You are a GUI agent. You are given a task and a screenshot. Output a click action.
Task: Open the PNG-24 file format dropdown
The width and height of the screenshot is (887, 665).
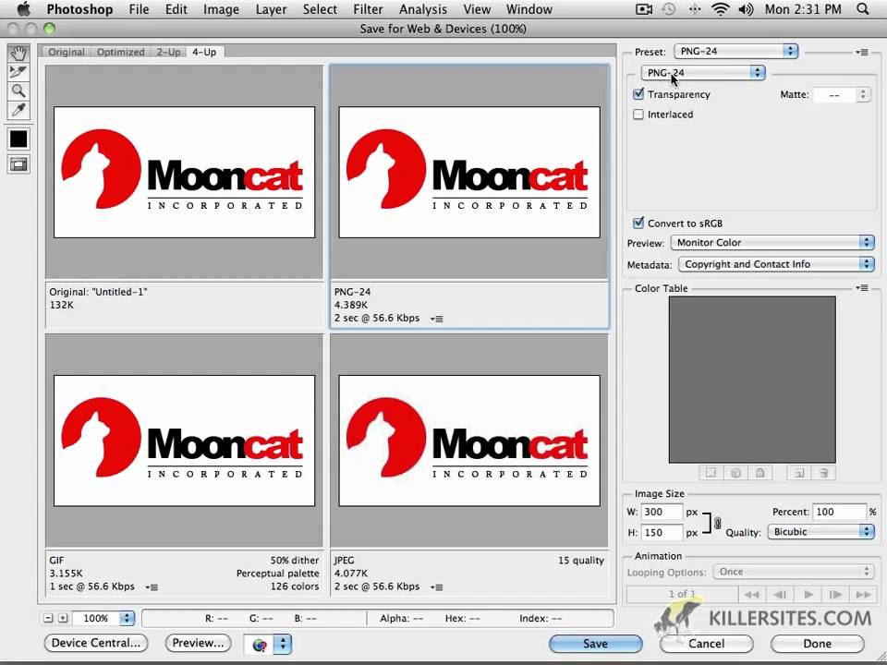(703, 72)
